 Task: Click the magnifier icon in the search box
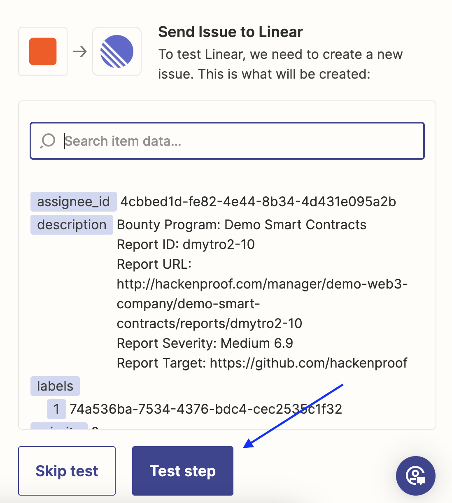coord(48,141)
